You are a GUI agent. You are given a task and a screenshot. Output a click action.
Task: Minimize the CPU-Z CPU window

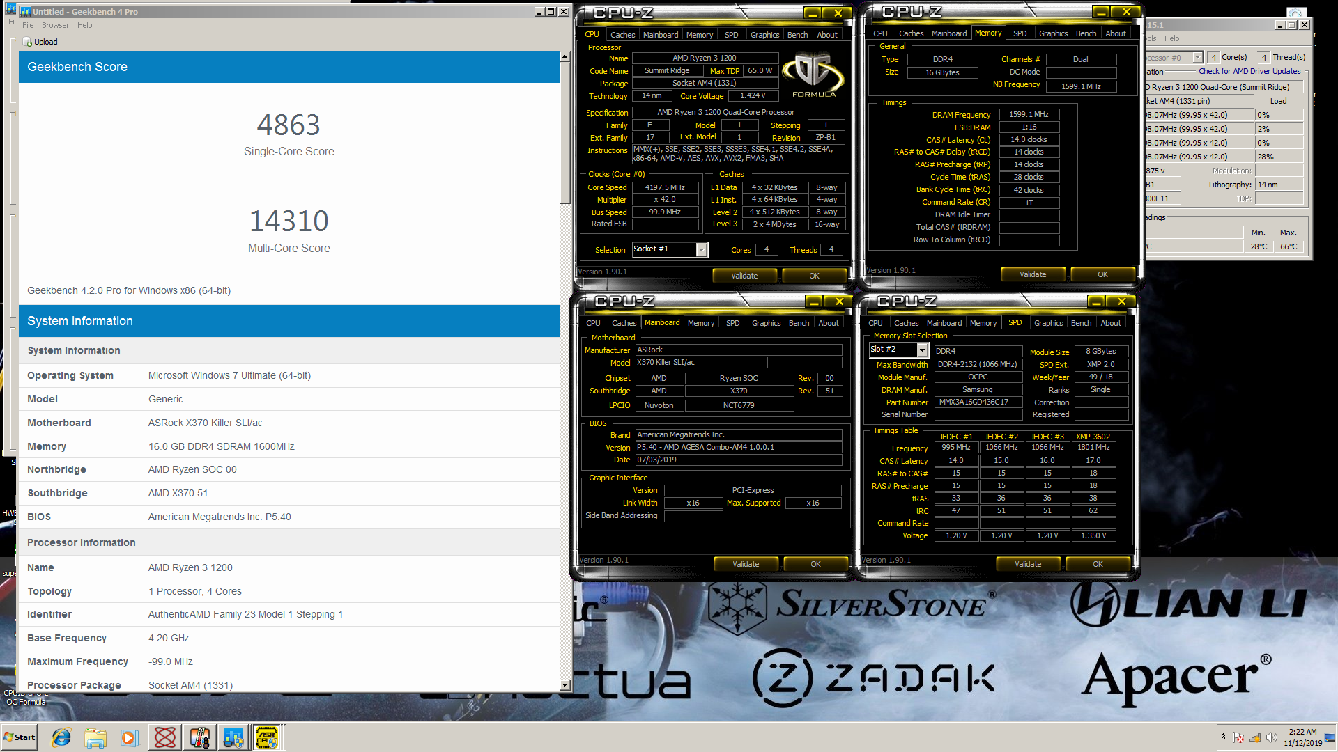[x=812, y=13]
